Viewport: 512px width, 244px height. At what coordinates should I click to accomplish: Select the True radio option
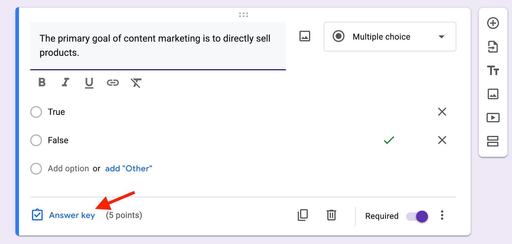tap(36, 112)
